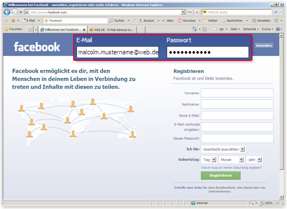Open the Amazon toolbar shortcut
The image size is (287, 209).
[x=146, y=20]
